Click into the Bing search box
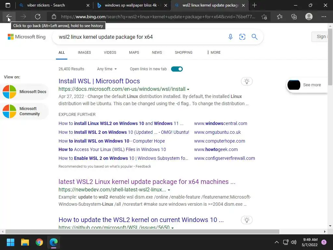The image size is (333, 250). [140, 37]
